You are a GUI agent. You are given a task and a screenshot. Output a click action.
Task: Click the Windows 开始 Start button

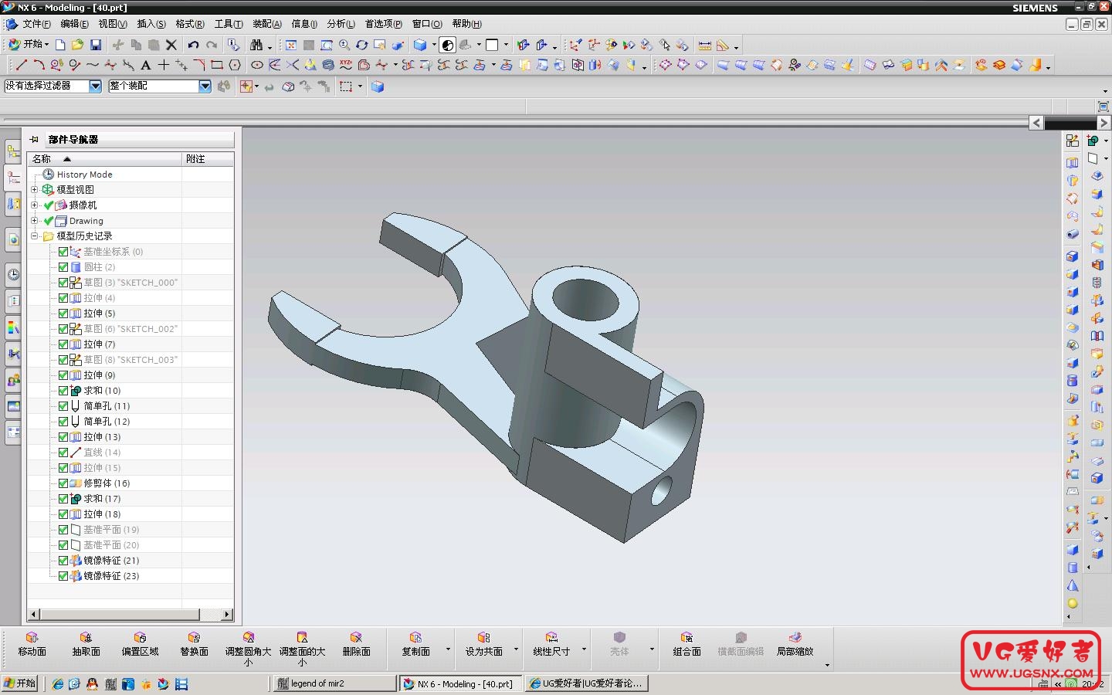tap(20, 683)
